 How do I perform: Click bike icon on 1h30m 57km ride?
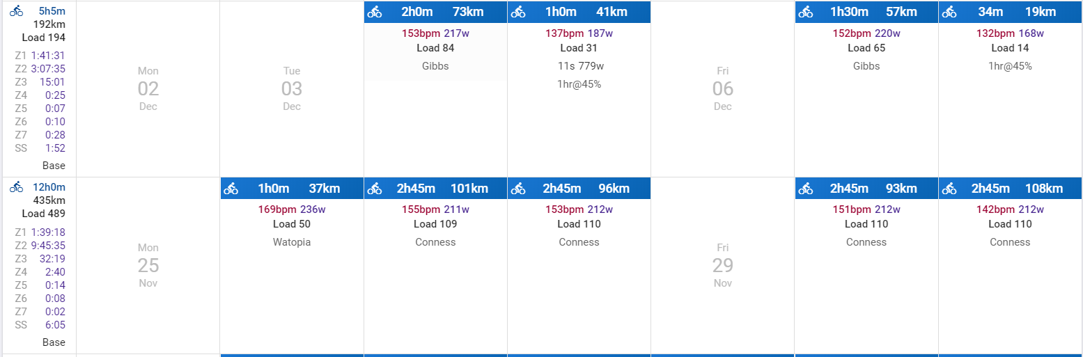[x=806, y=12]
